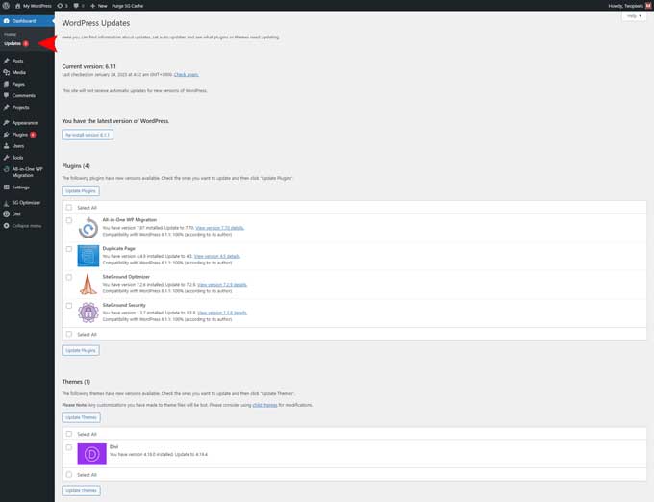Check Select All above plugins list
Screen dimensions: 654x502
69,207
